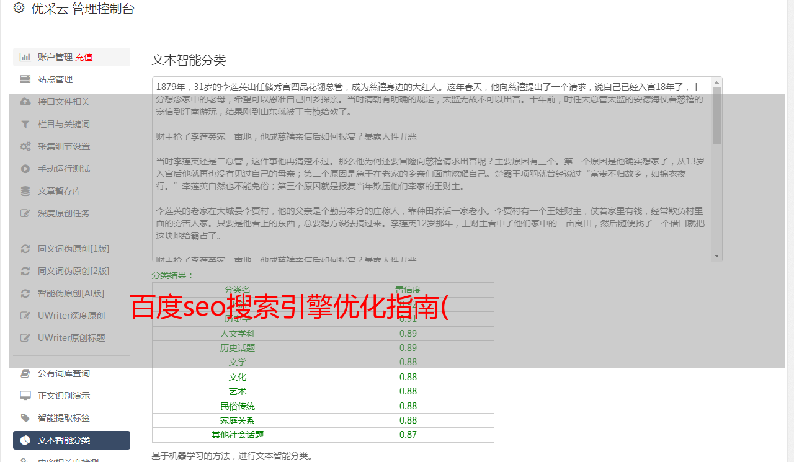Open 智能伪原创[AI版] page
The image size is (794, 462).
click(x=71, y=293)
